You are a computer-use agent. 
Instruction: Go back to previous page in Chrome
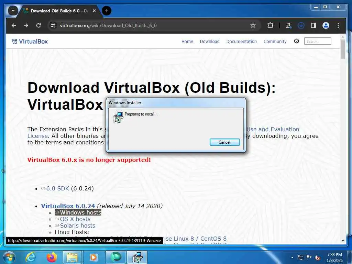[x=14, y=25]
